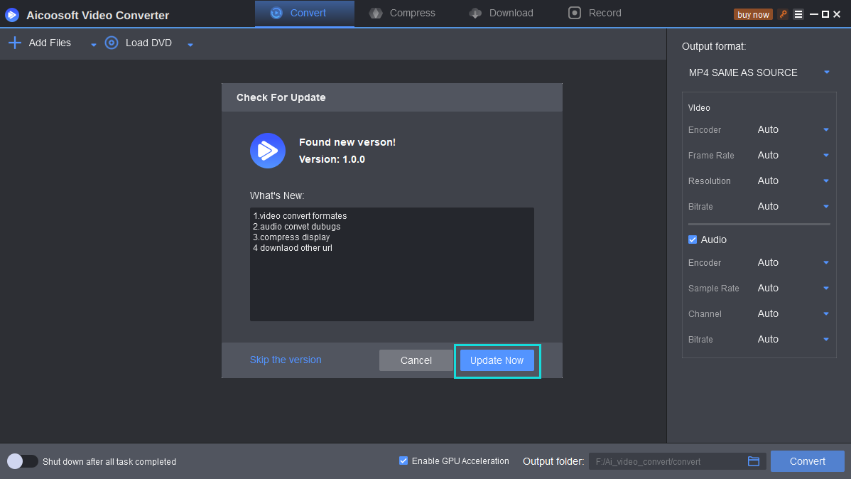Open the Resolution dropdown
This screenshot has height=479, width=851.
793,181
